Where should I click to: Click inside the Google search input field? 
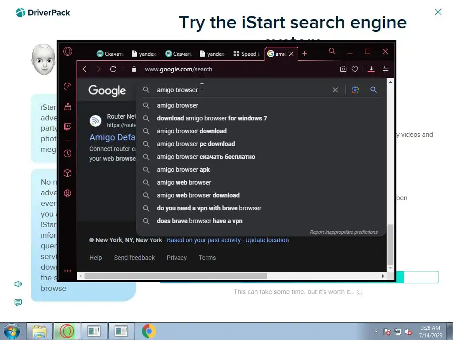pos(243,90)
